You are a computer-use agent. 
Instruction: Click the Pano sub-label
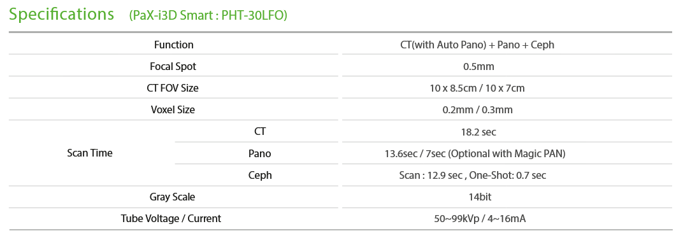(259, 153)
